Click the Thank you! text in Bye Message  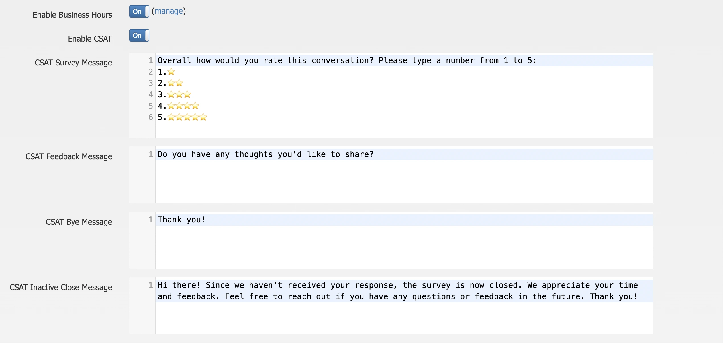point(181,219)
